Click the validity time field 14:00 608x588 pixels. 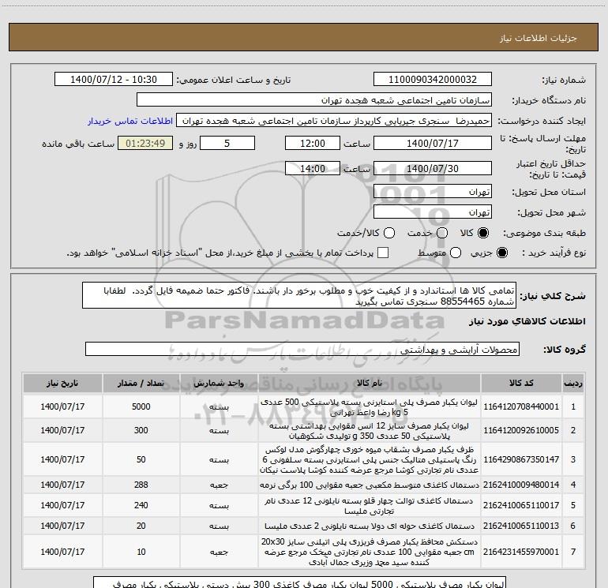pos(313,169)
